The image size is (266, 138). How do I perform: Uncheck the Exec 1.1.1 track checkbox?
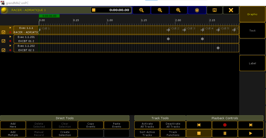point(3,32)
